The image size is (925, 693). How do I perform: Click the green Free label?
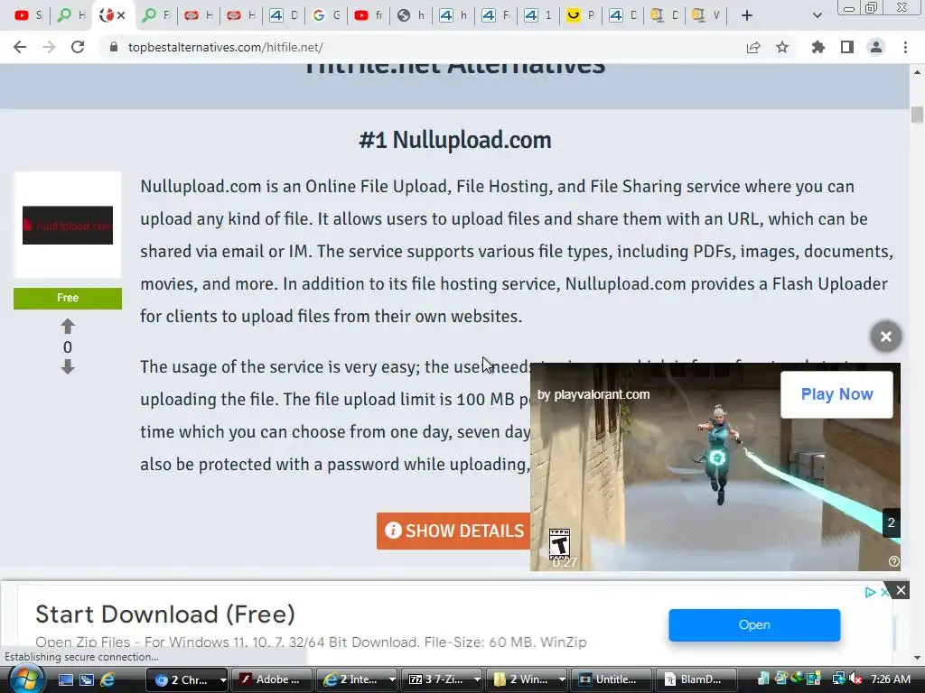68,298
